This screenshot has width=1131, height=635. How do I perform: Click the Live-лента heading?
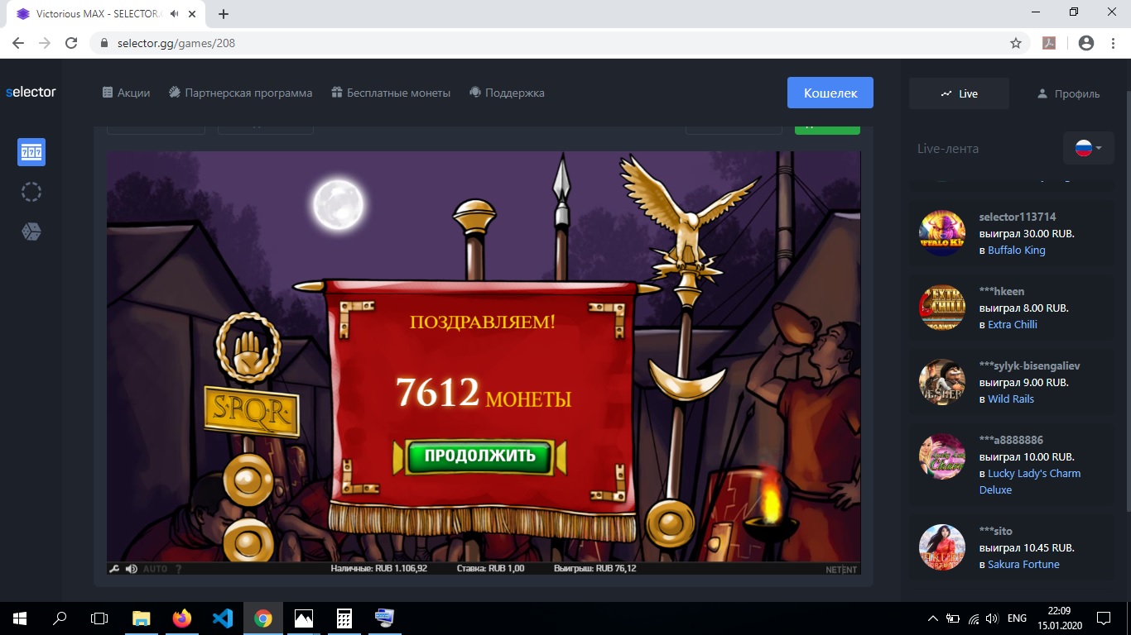[x=948, y=149]
